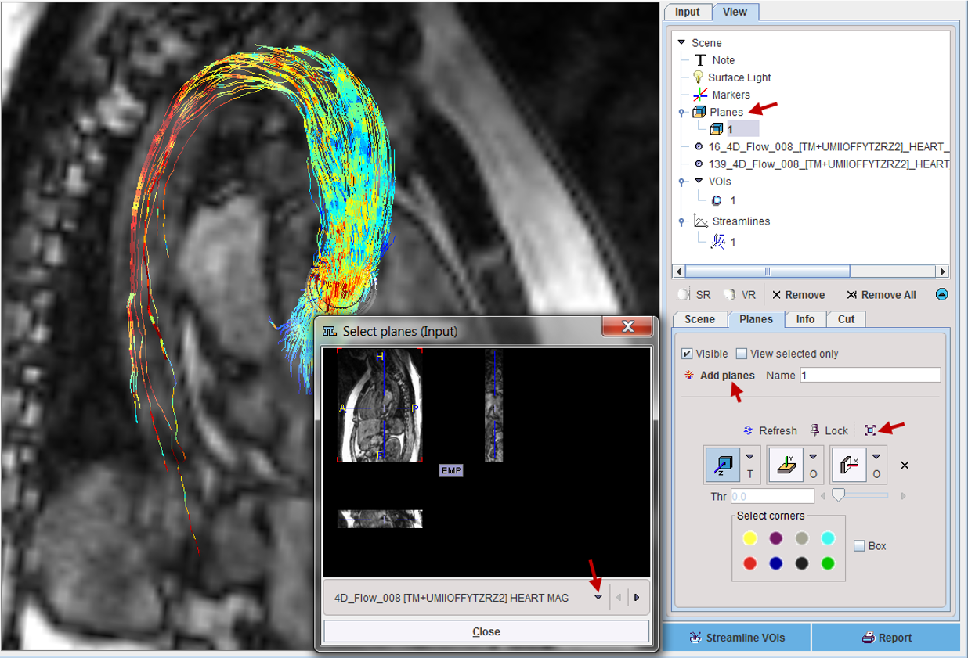968x658 pixels.
Task: Click the Report printer button
Action: [886, 638]
